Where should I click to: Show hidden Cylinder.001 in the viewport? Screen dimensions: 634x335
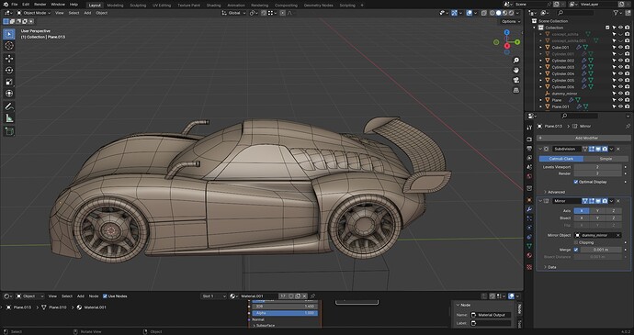click(x=620, y=54)
